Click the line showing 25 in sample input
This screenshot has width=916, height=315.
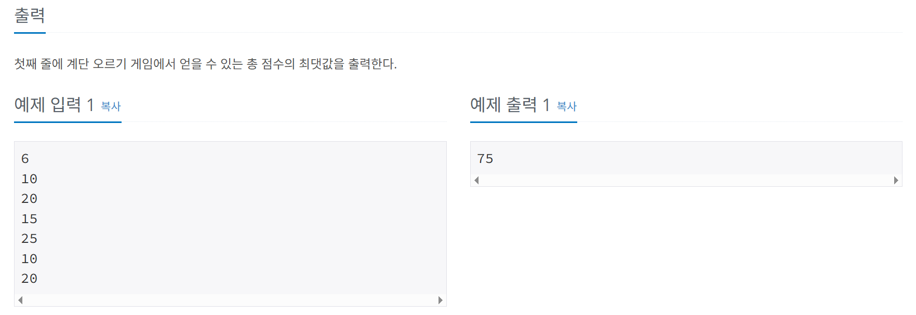tap(29, 239)
